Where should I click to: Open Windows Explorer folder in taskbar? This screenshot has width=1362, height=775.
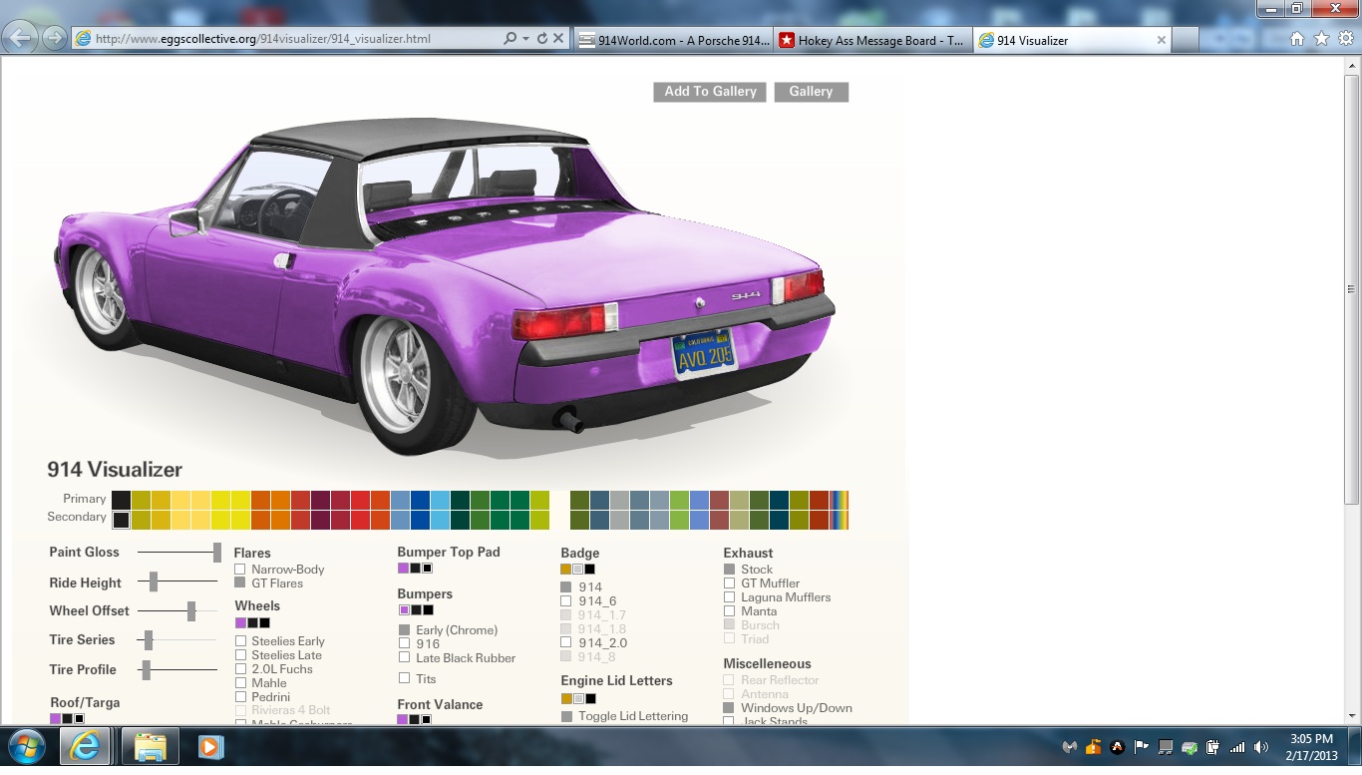[151, 746]
